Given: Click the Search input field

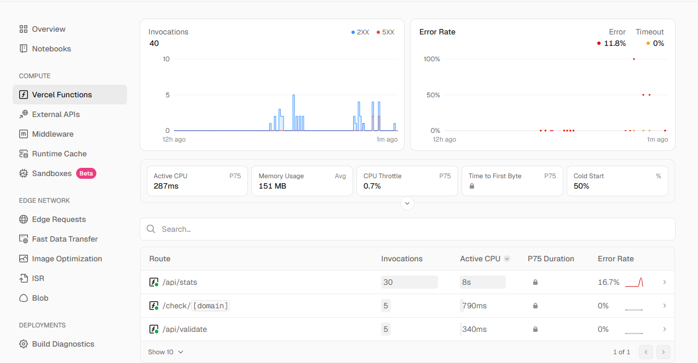Looking at the screenshot, I should click(x=407, y=229).
